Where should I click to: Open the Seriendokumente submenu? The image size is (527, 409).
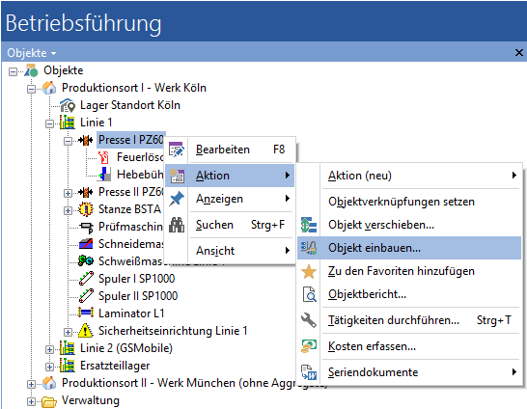pyautogui.click(x=409, y=372)
